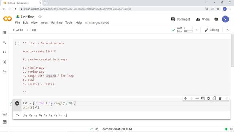Screen dimensions: 234x132
Task: Open the Help menu
Action: click(79, 23)
